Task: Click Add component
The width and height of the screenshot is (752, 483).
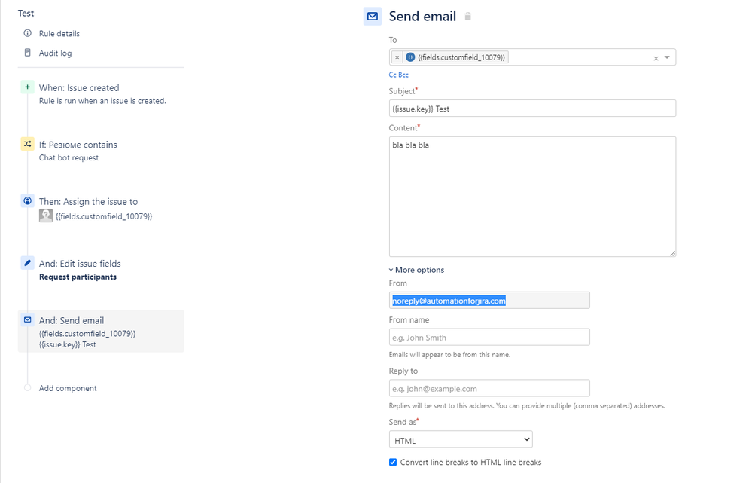Action: click(68, 388)
